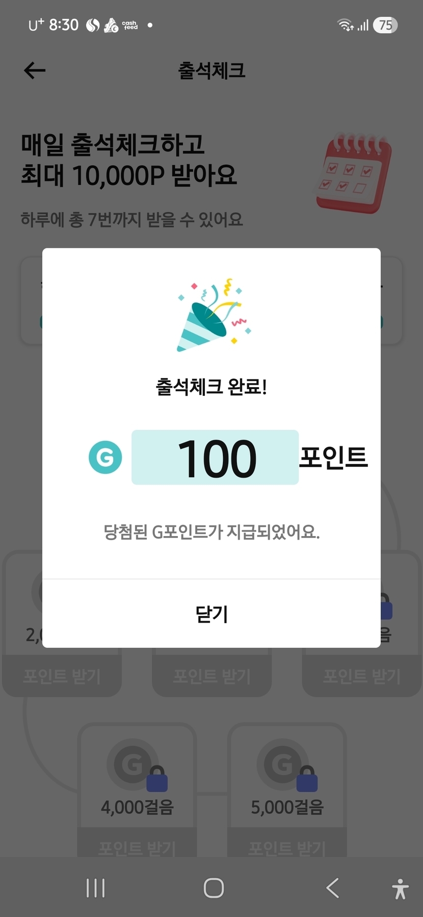Open the accessibility shortcut icon
The height and width of the screenshot is (917, 423).
[400, 888]
